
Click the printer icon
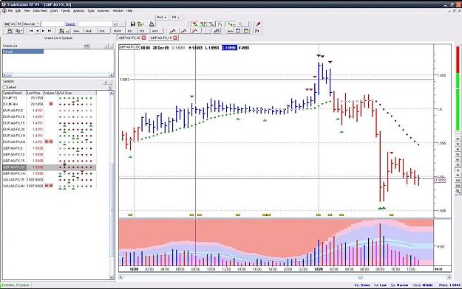point(152,24)
